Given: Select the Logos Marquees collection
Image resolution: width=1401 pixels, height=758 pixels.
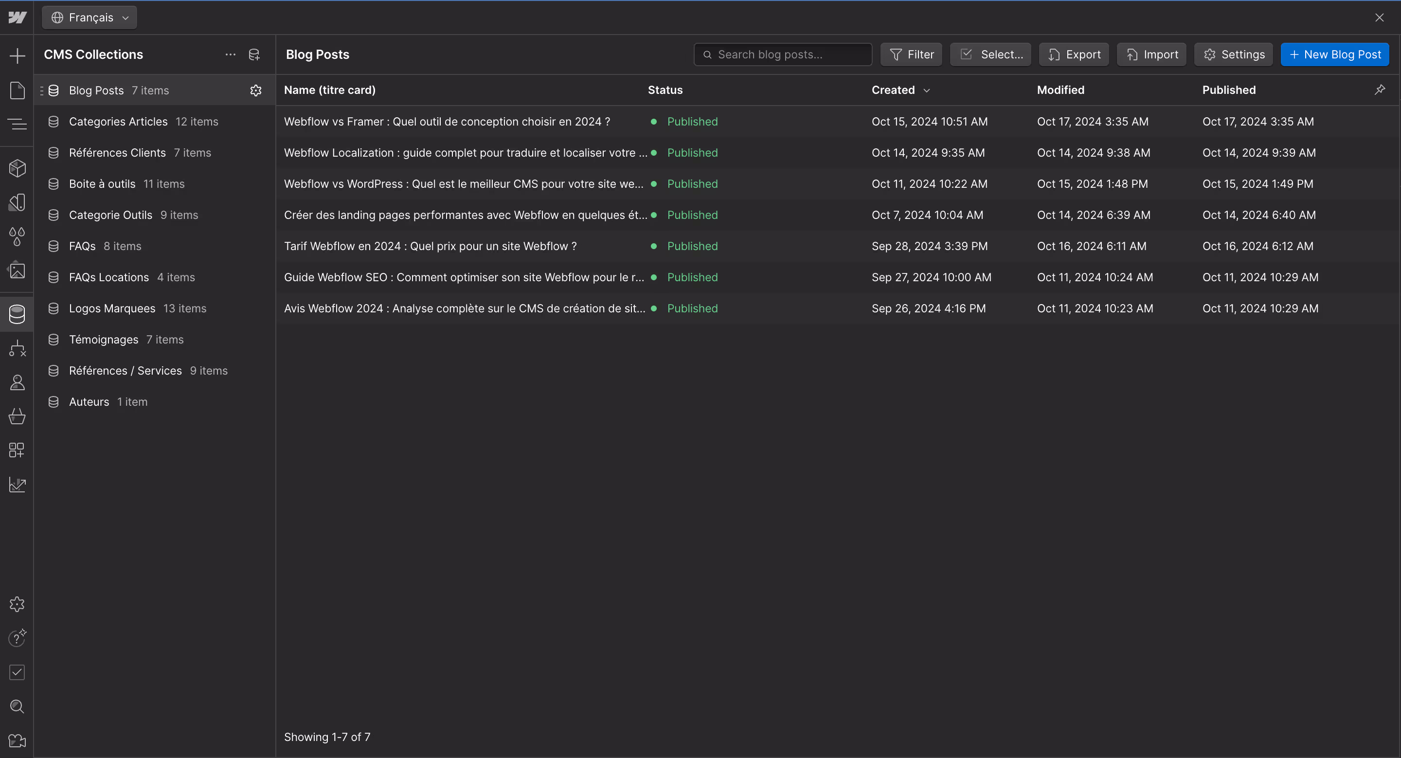Looking at the screenshot, I should pos(112,308).
